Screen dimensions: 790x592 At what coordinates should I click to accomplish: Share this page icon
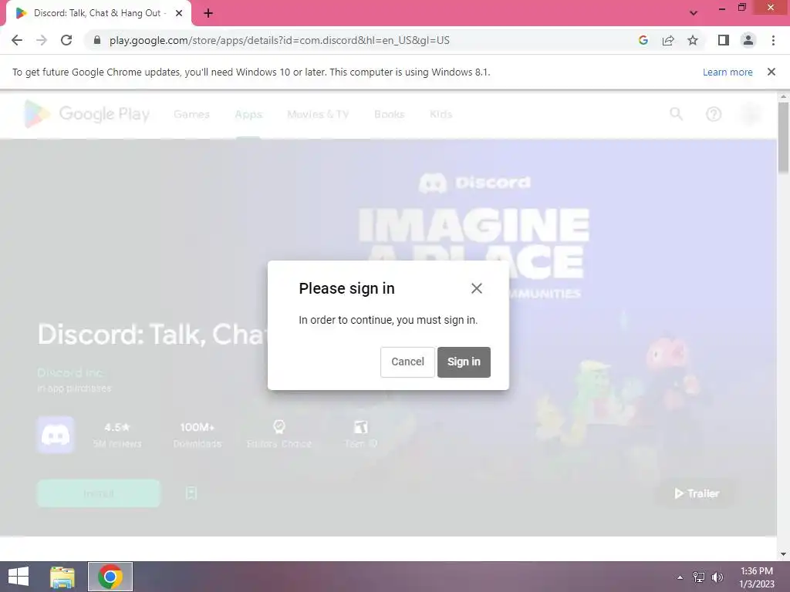click(x=668, y=40)
